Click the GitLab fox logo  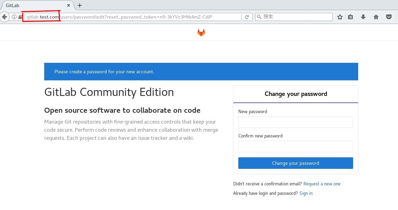[201, 33]
